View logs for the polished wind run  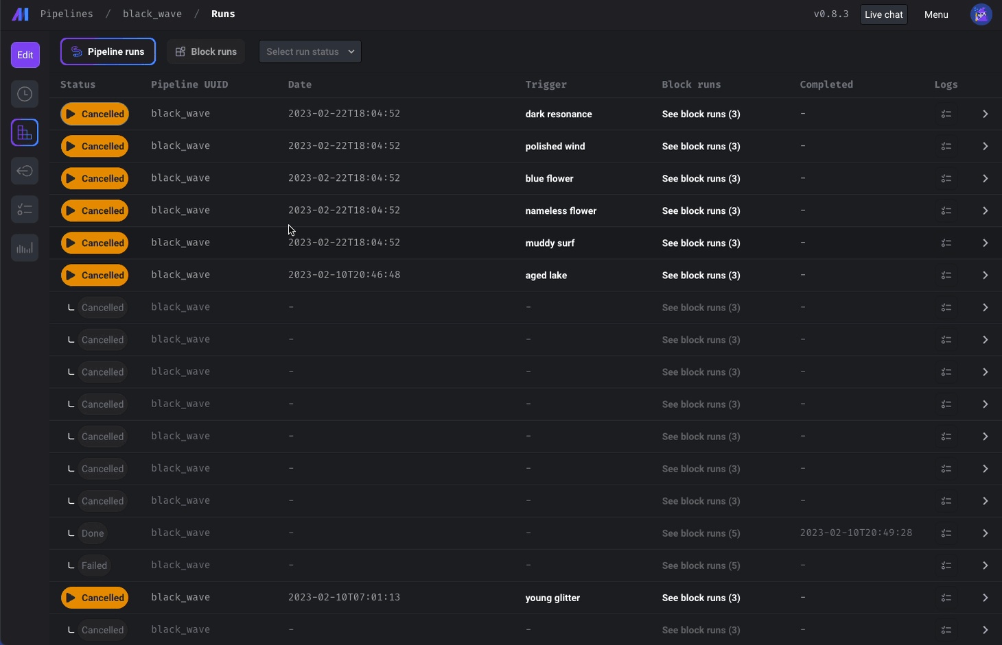[x=946, y=146]
